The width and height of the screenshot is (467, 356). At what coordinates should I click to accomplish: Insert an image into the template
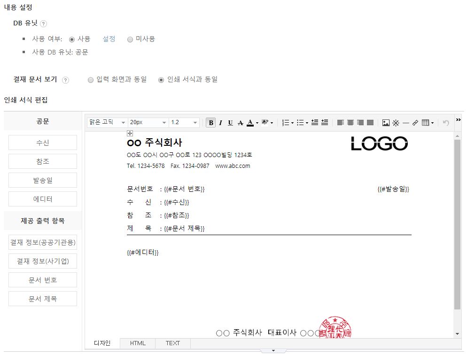coord(386,123)
